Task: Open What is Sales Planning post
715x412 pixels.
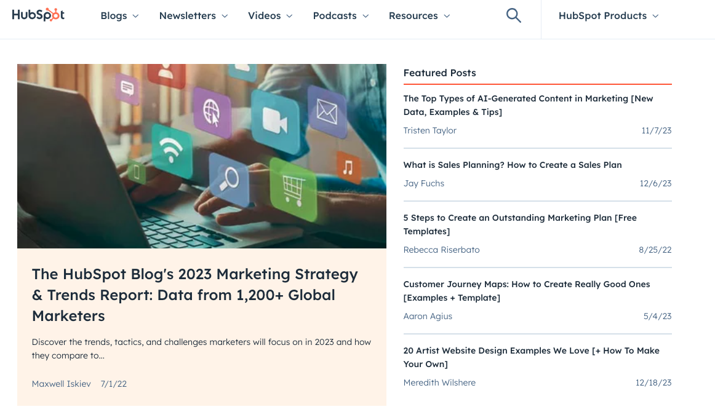Action: click(x=513, y=165)
